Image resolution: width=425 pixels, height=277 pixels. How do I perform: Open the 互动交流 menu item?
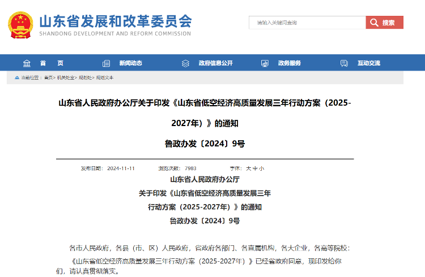pyautogui.click(x=369, y=63)
